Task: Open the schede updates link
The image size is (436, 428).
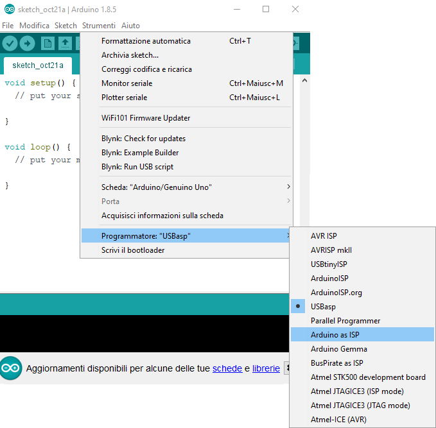Action: (x=227, y=368)
